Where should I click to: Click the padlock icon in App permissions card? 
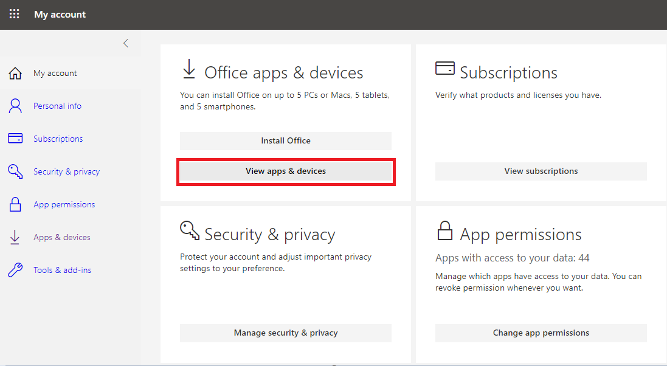445,230
